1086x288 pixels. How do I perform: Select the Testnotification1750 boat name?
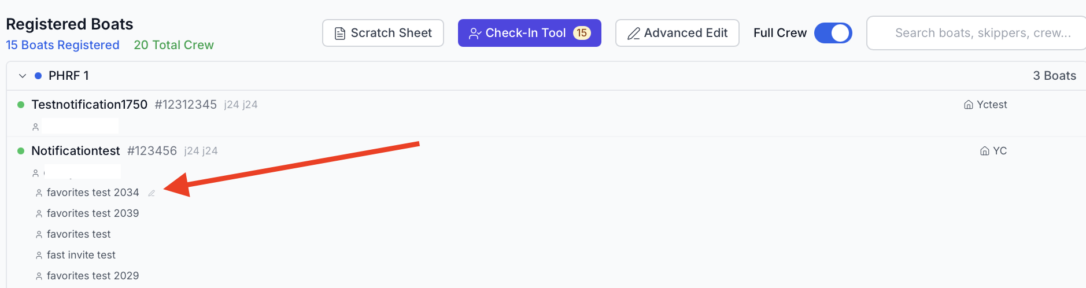[x=90, y=105]
